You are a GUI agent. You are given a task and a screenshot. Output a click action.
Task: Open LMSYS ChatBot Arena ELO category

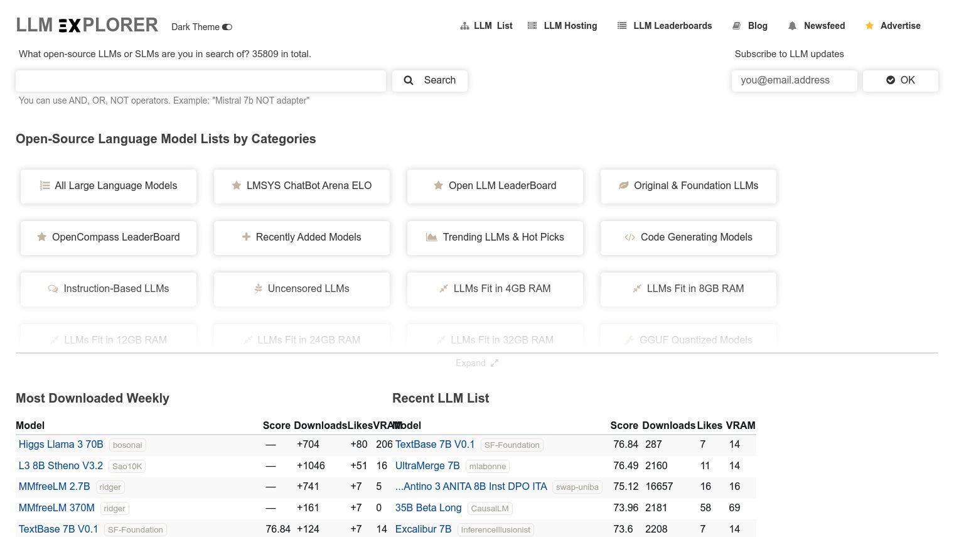(302, 186)
